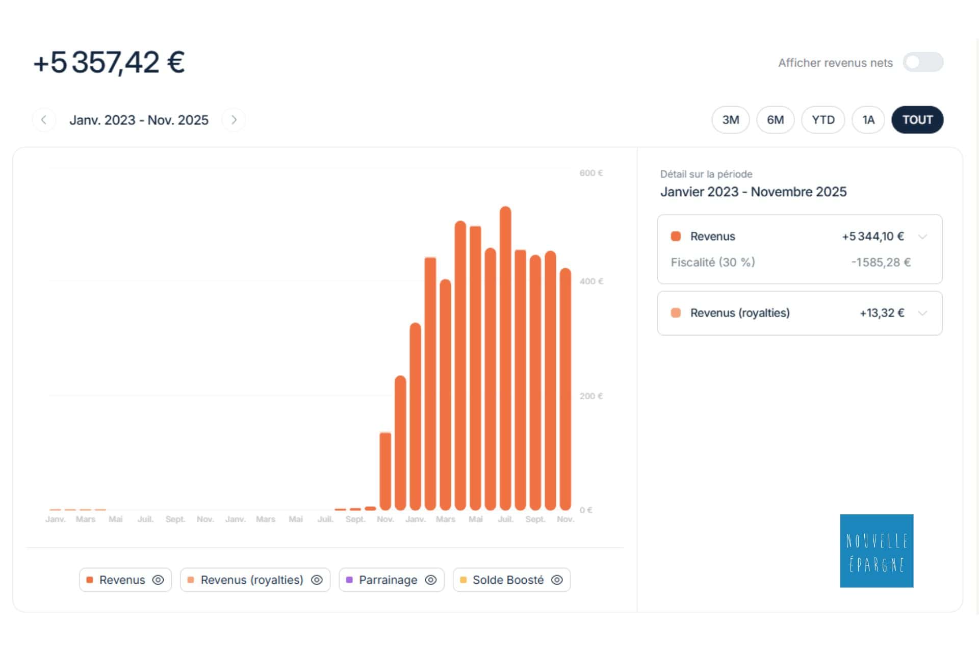Click the orange Revenus legend swatch
This screenshot has height=653, width=979.
click(x=90, y=580)
